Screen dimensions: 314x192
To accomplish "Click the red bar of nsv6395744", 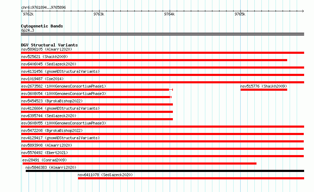I will click(x=97, y=119).
